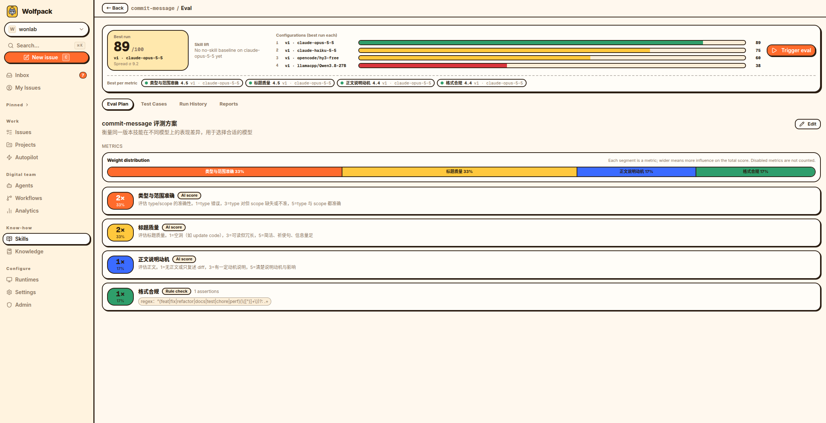Open the Test Cases tab

tap(154, 104)
